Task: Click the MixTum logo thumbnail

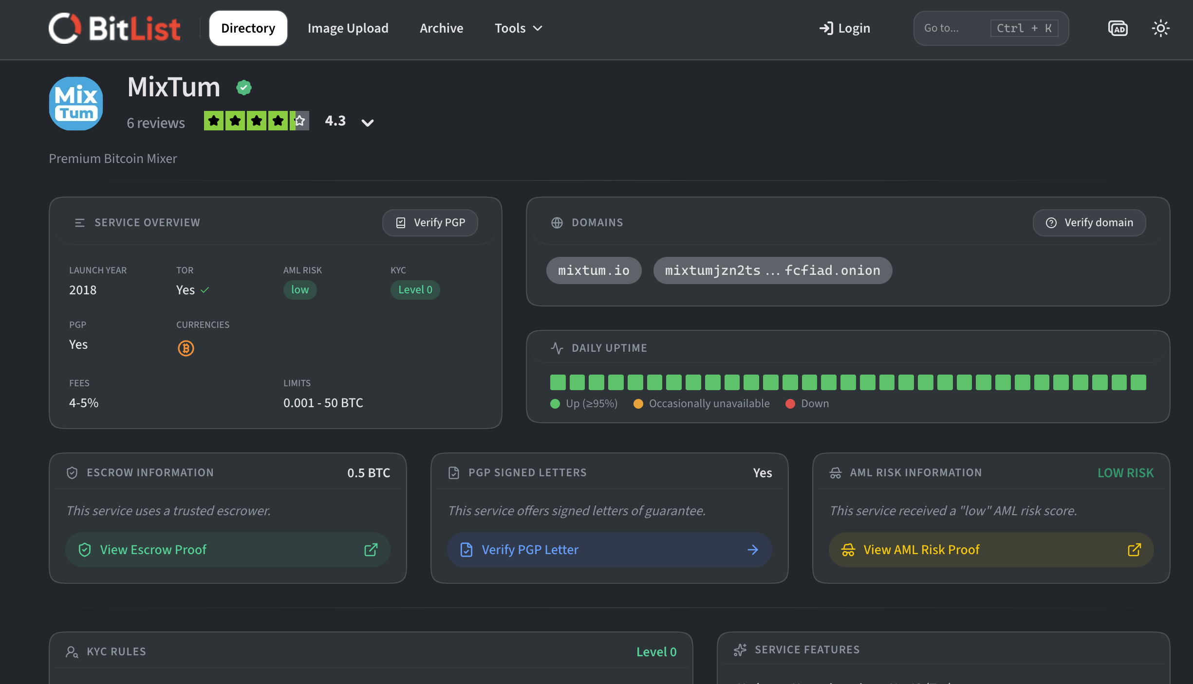Action: (76, 104)
